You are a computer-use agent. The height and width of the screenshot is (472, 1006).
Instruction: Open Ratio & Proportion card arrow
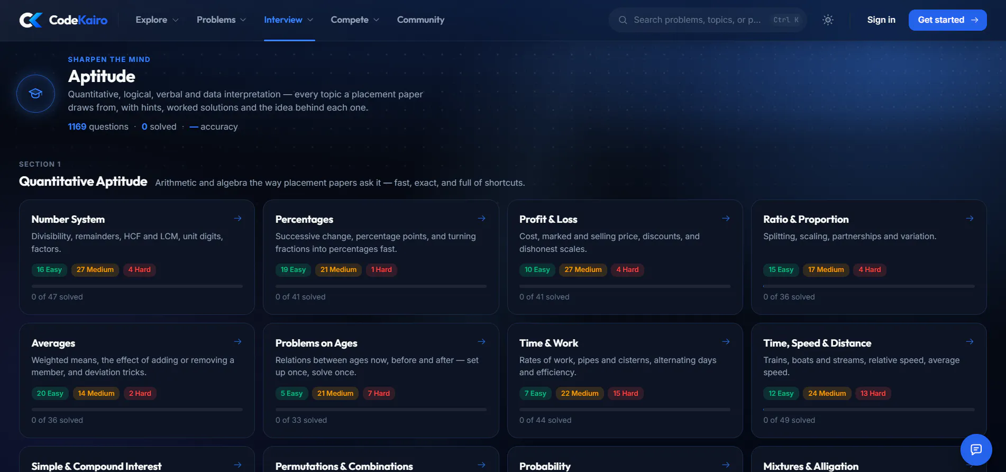(970, 219)
